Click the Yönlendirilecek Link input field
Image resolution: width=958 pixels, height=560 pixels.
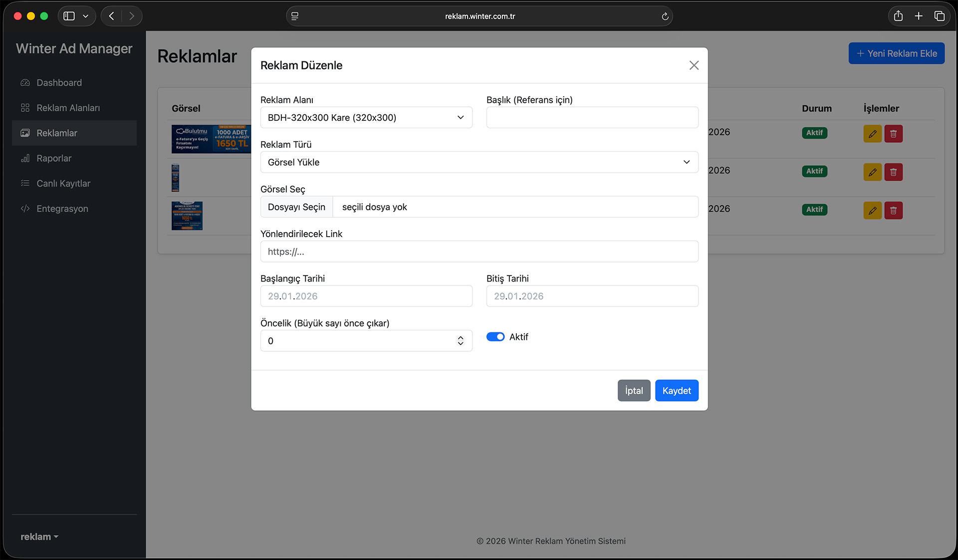point(479,252)
